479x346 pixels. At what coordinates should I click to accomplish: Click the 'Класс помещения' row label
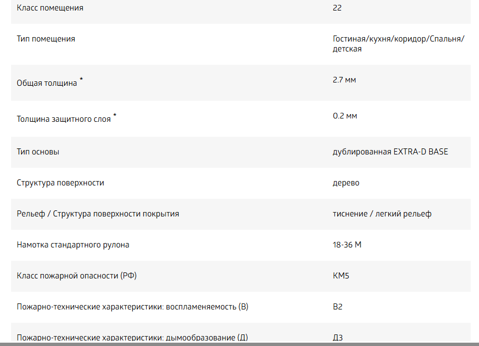[x=50, y=8]
